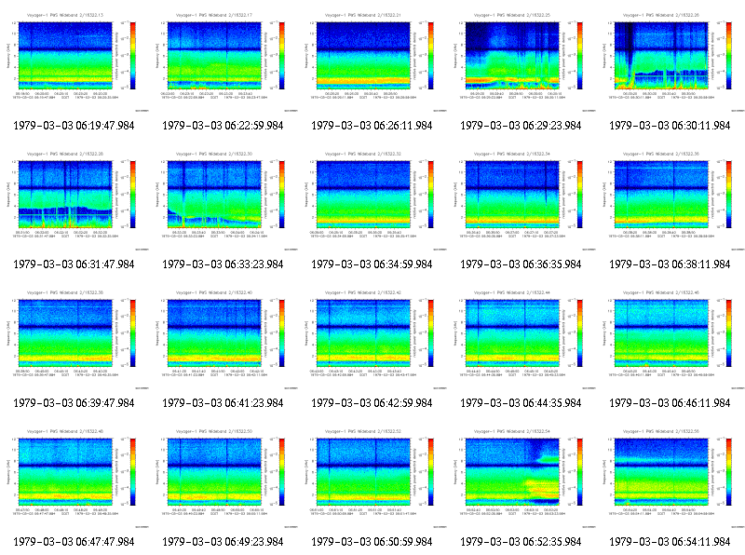Open the 06:39:47.984 spectrogram thumbnail
This screenshot has width=745, height=555.
pos(74,339)
